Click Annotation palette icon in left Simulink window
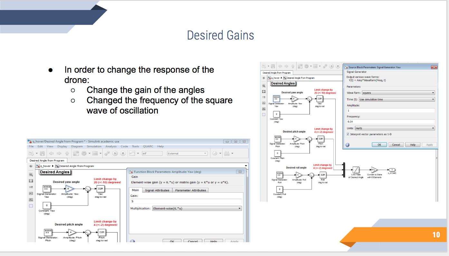The image size is (449, 256). point(31,193)
